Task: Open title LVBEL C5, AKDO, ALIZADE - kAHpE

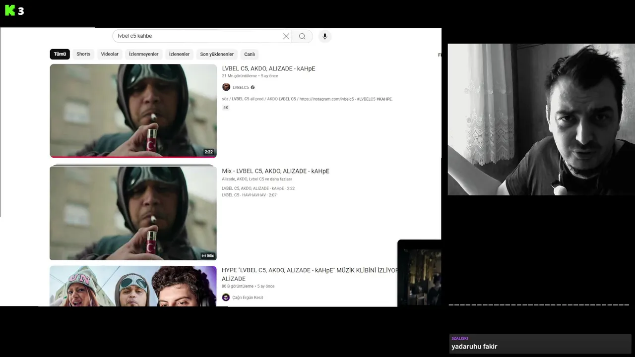Action: (x=268, y=68)
